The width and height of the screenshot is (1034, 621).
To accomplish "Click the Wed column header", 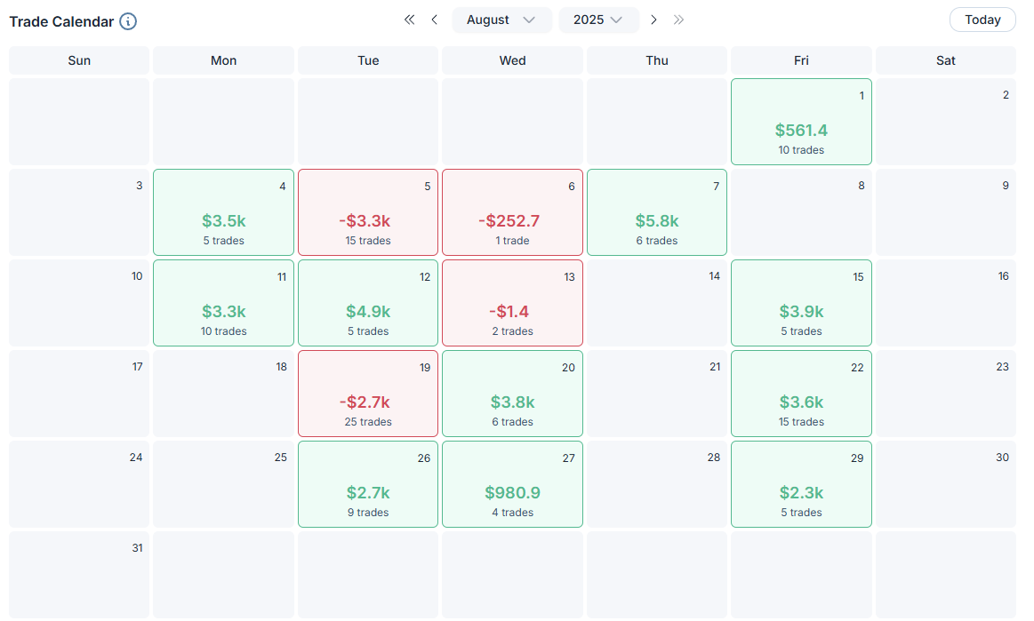I will [512, 60].
